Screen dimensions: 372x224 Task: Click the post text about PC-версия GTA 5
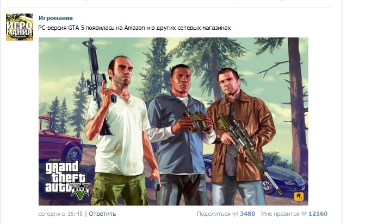pos(134,28)
